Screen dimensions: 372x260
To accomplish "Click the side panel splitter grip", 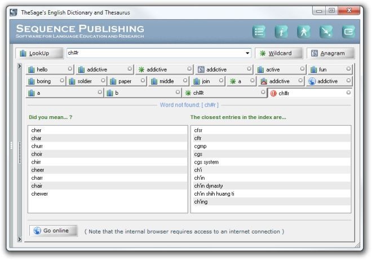I will click(20, 152).
